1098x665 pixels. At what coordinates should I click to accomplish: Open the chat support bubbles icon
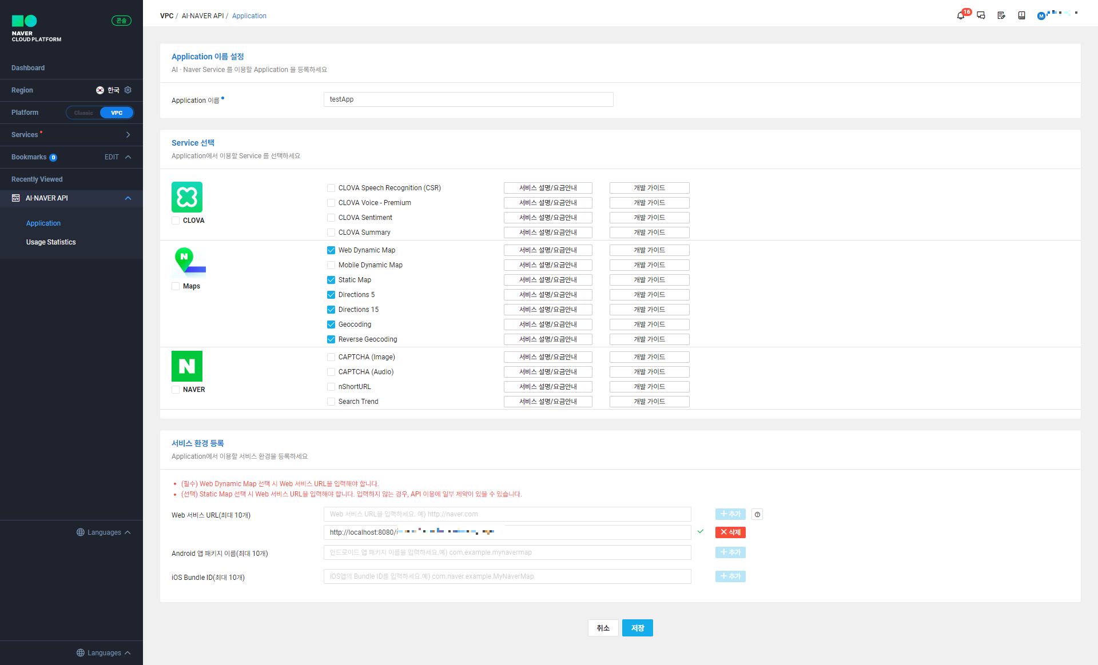[x=981, y=15]
